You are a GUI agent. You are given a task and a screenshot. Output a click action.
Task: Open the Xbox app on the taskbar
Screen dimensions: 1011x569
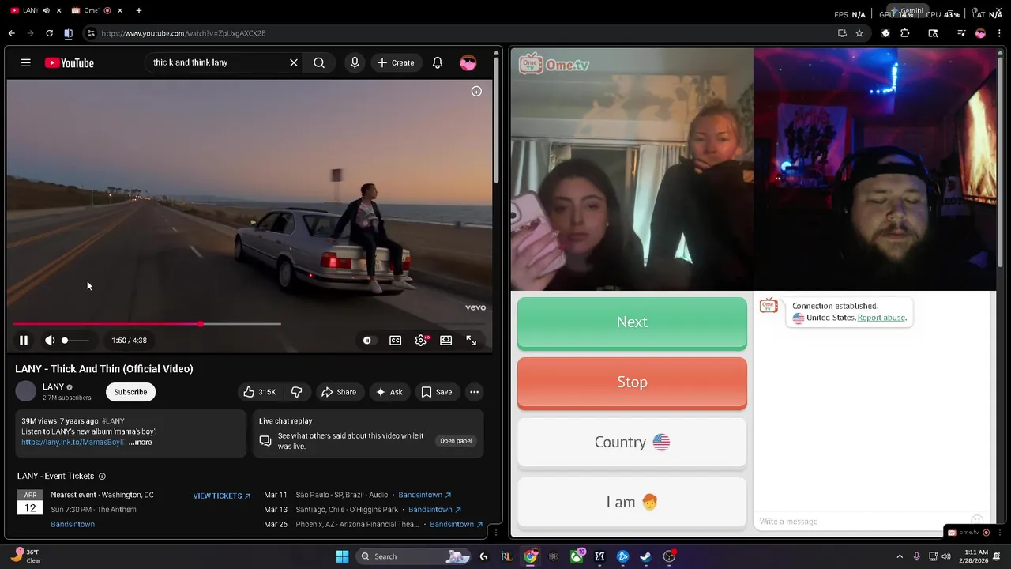(577, 556)
